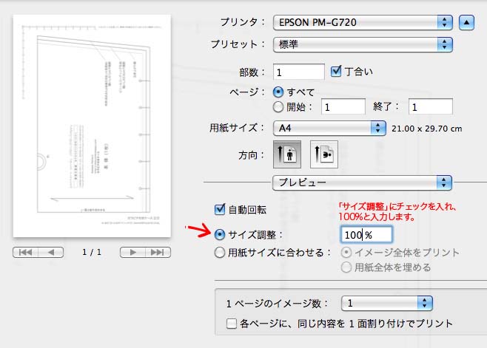This screenshot has width=487, height=348.
Task: Open the プリンタ EPSON PM-G720 dropdown
Action: click(x=363, y=21)
